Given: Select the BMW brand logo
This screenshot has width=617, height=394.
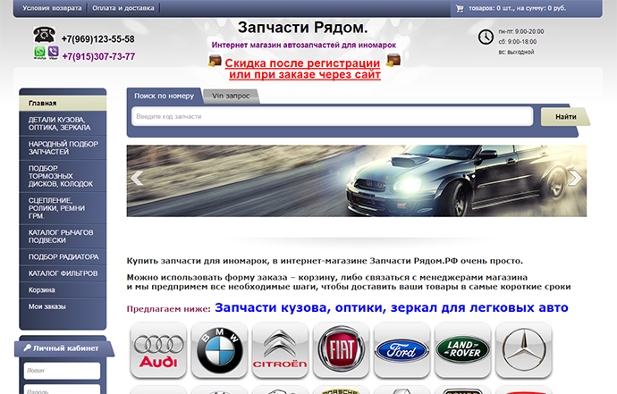Looking at the screenshot, I should pyautogui.click(x=220, y=350).
